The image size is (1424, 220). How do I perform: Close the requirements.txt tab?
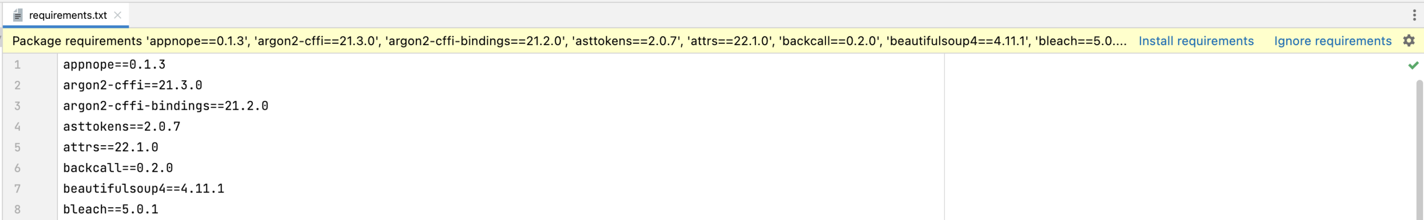click(117, 15)
